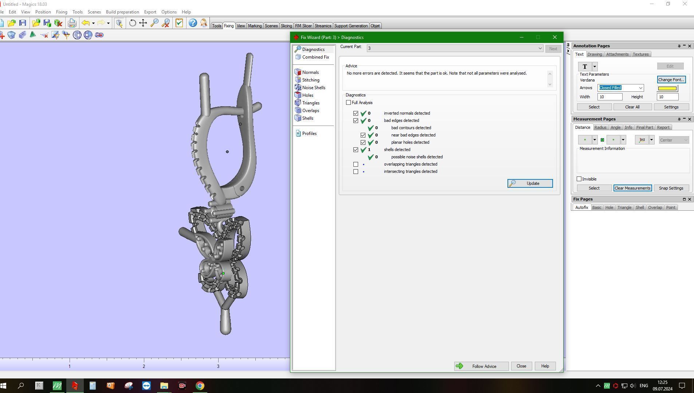
Task: Uncheck planar holes detected checkbox
Action: point(363,142)
